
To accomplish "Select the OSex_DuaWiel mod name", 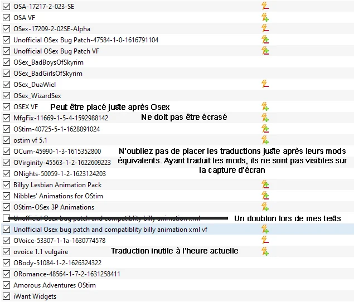I will [x=35, y=85].
